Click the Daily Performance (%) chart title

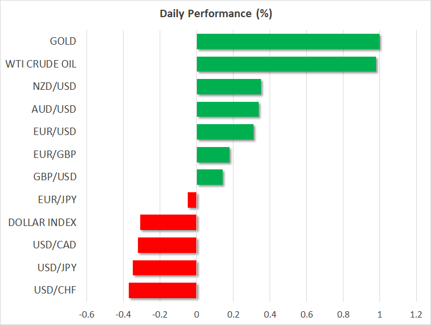215,14
